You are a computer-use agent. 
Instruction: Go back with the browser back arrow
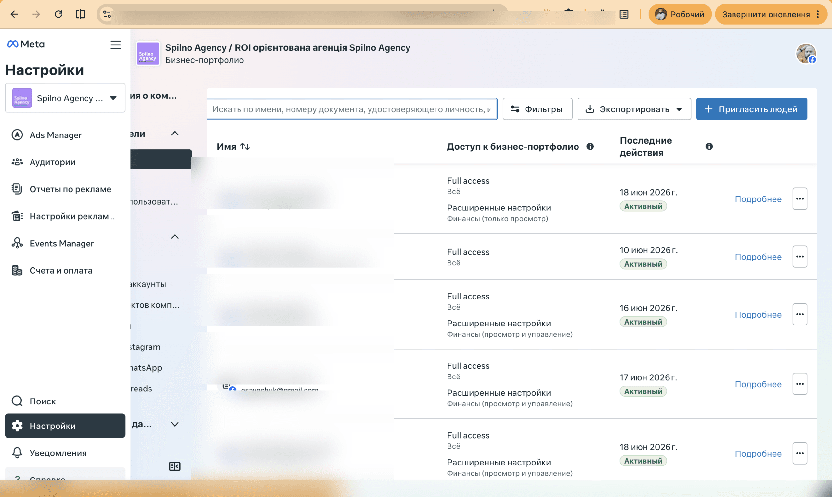(x=14, y=14)
